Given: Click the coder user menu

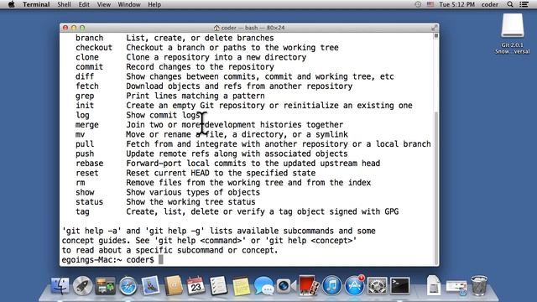Looking at the screenshot, I should pos(490,4).
